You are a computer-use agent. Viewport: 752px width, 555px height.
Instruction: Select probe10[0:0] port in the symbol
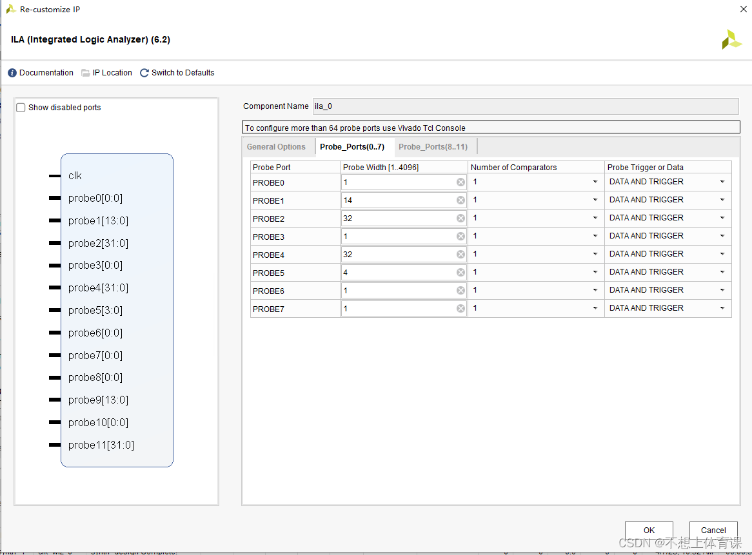pyautogui.click(x=98, y=423)
